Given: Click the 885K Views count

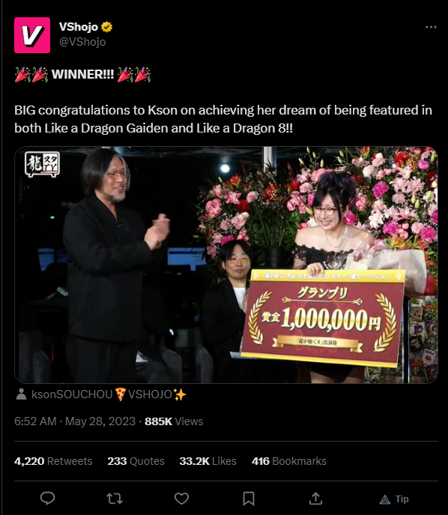Looking at the screenshot, I should (174, 421).
